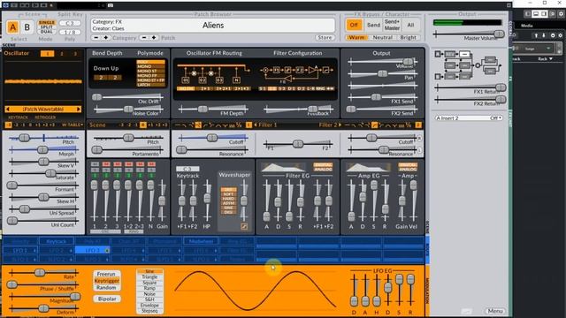Screen dimensions: 566x318
Task: Set LFO mode to Random
Action: (106, 287)
